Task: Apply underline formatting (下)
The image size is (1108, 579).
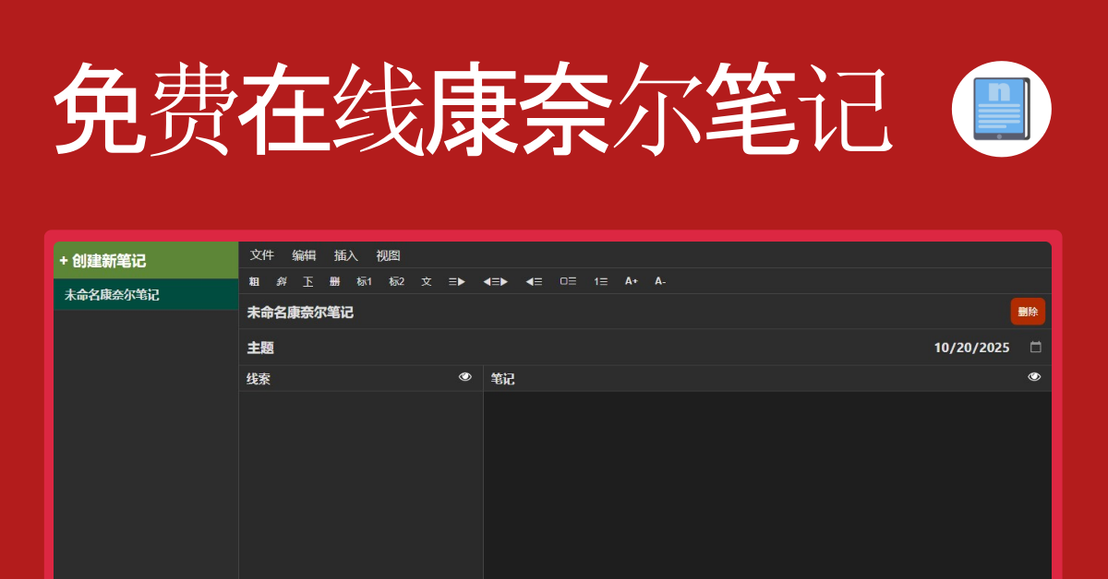Action: (308, 281)
